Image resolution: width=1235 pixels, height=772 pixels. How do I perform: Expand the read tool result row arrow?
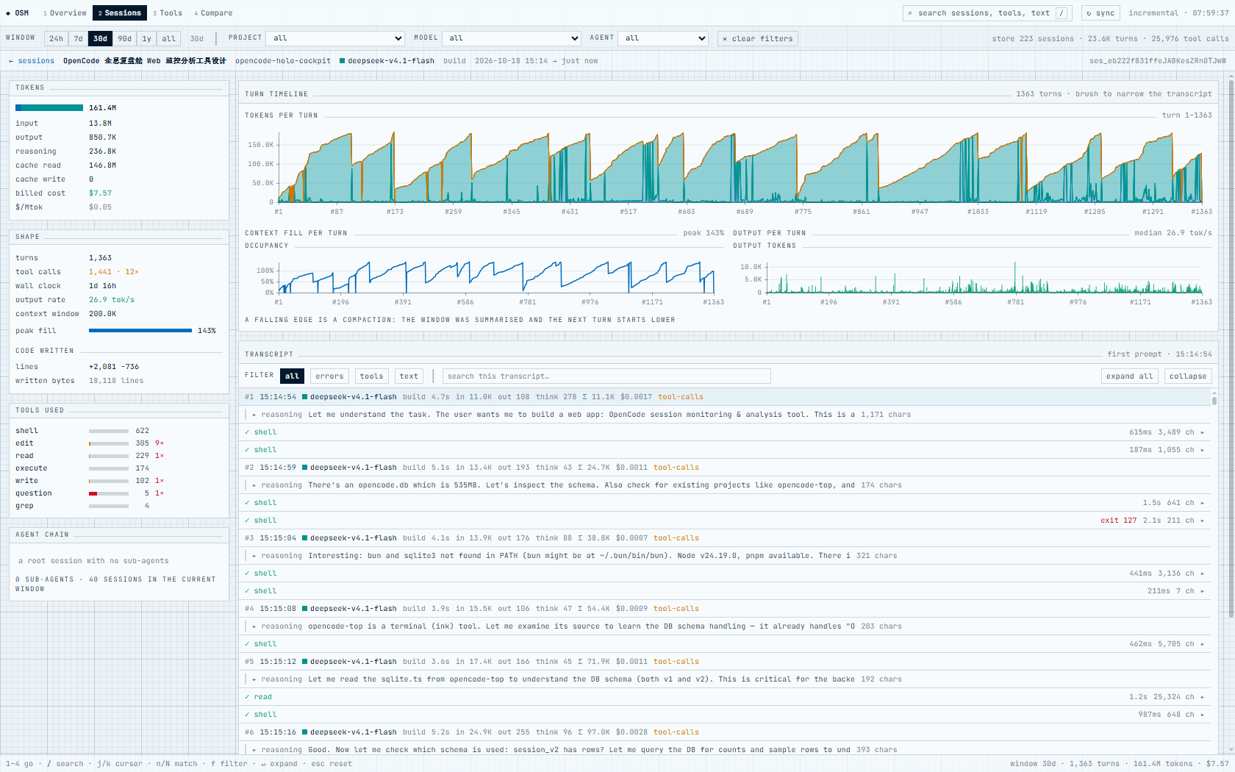(x=1203, y=697)
